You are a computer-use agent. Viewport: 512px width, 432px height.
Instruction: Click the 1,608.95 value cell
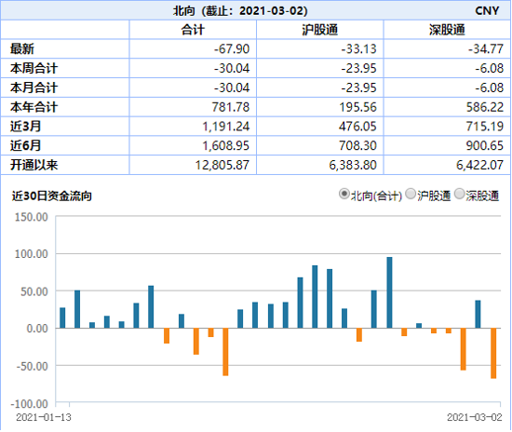pos(226,145)
